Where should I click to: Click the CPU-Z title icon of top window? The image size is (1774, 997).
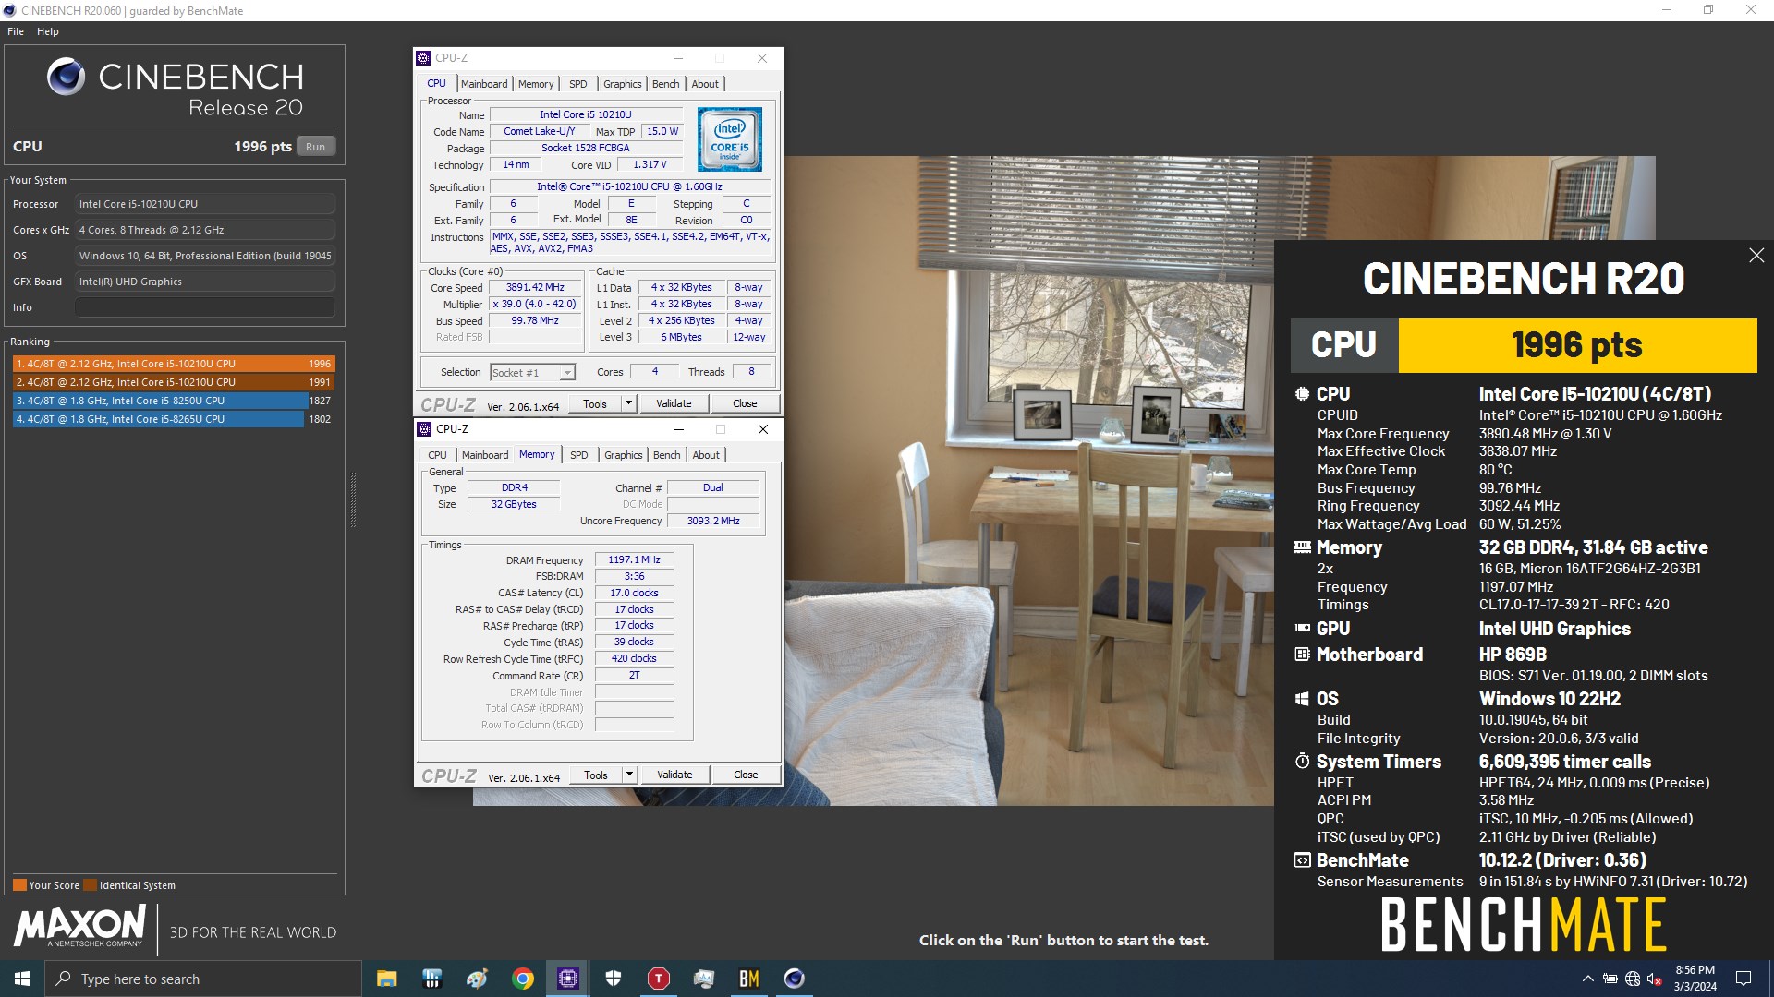[x=423, y=58]
